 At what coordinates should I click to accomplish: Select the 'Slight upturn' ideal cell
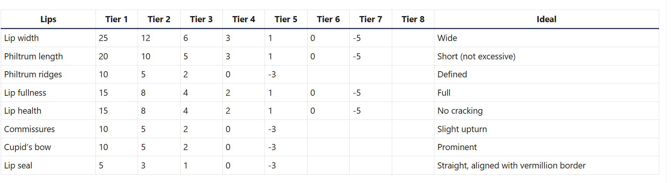pyautogui.click(x=462, y=129)
